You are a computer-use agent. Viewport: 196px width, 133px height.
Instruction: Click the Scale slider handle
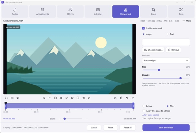point(65,119)
